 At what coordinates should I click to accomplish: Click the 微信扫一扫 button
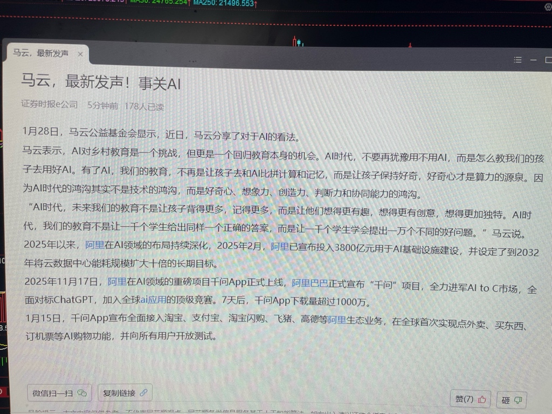[x=59, y=393]
